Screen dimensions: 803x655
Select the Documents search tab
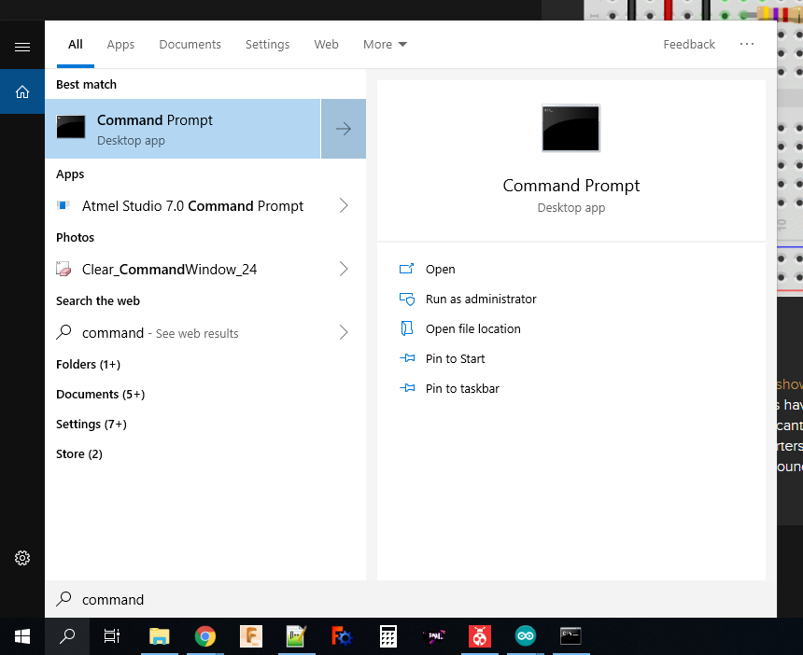coord(190,44)
